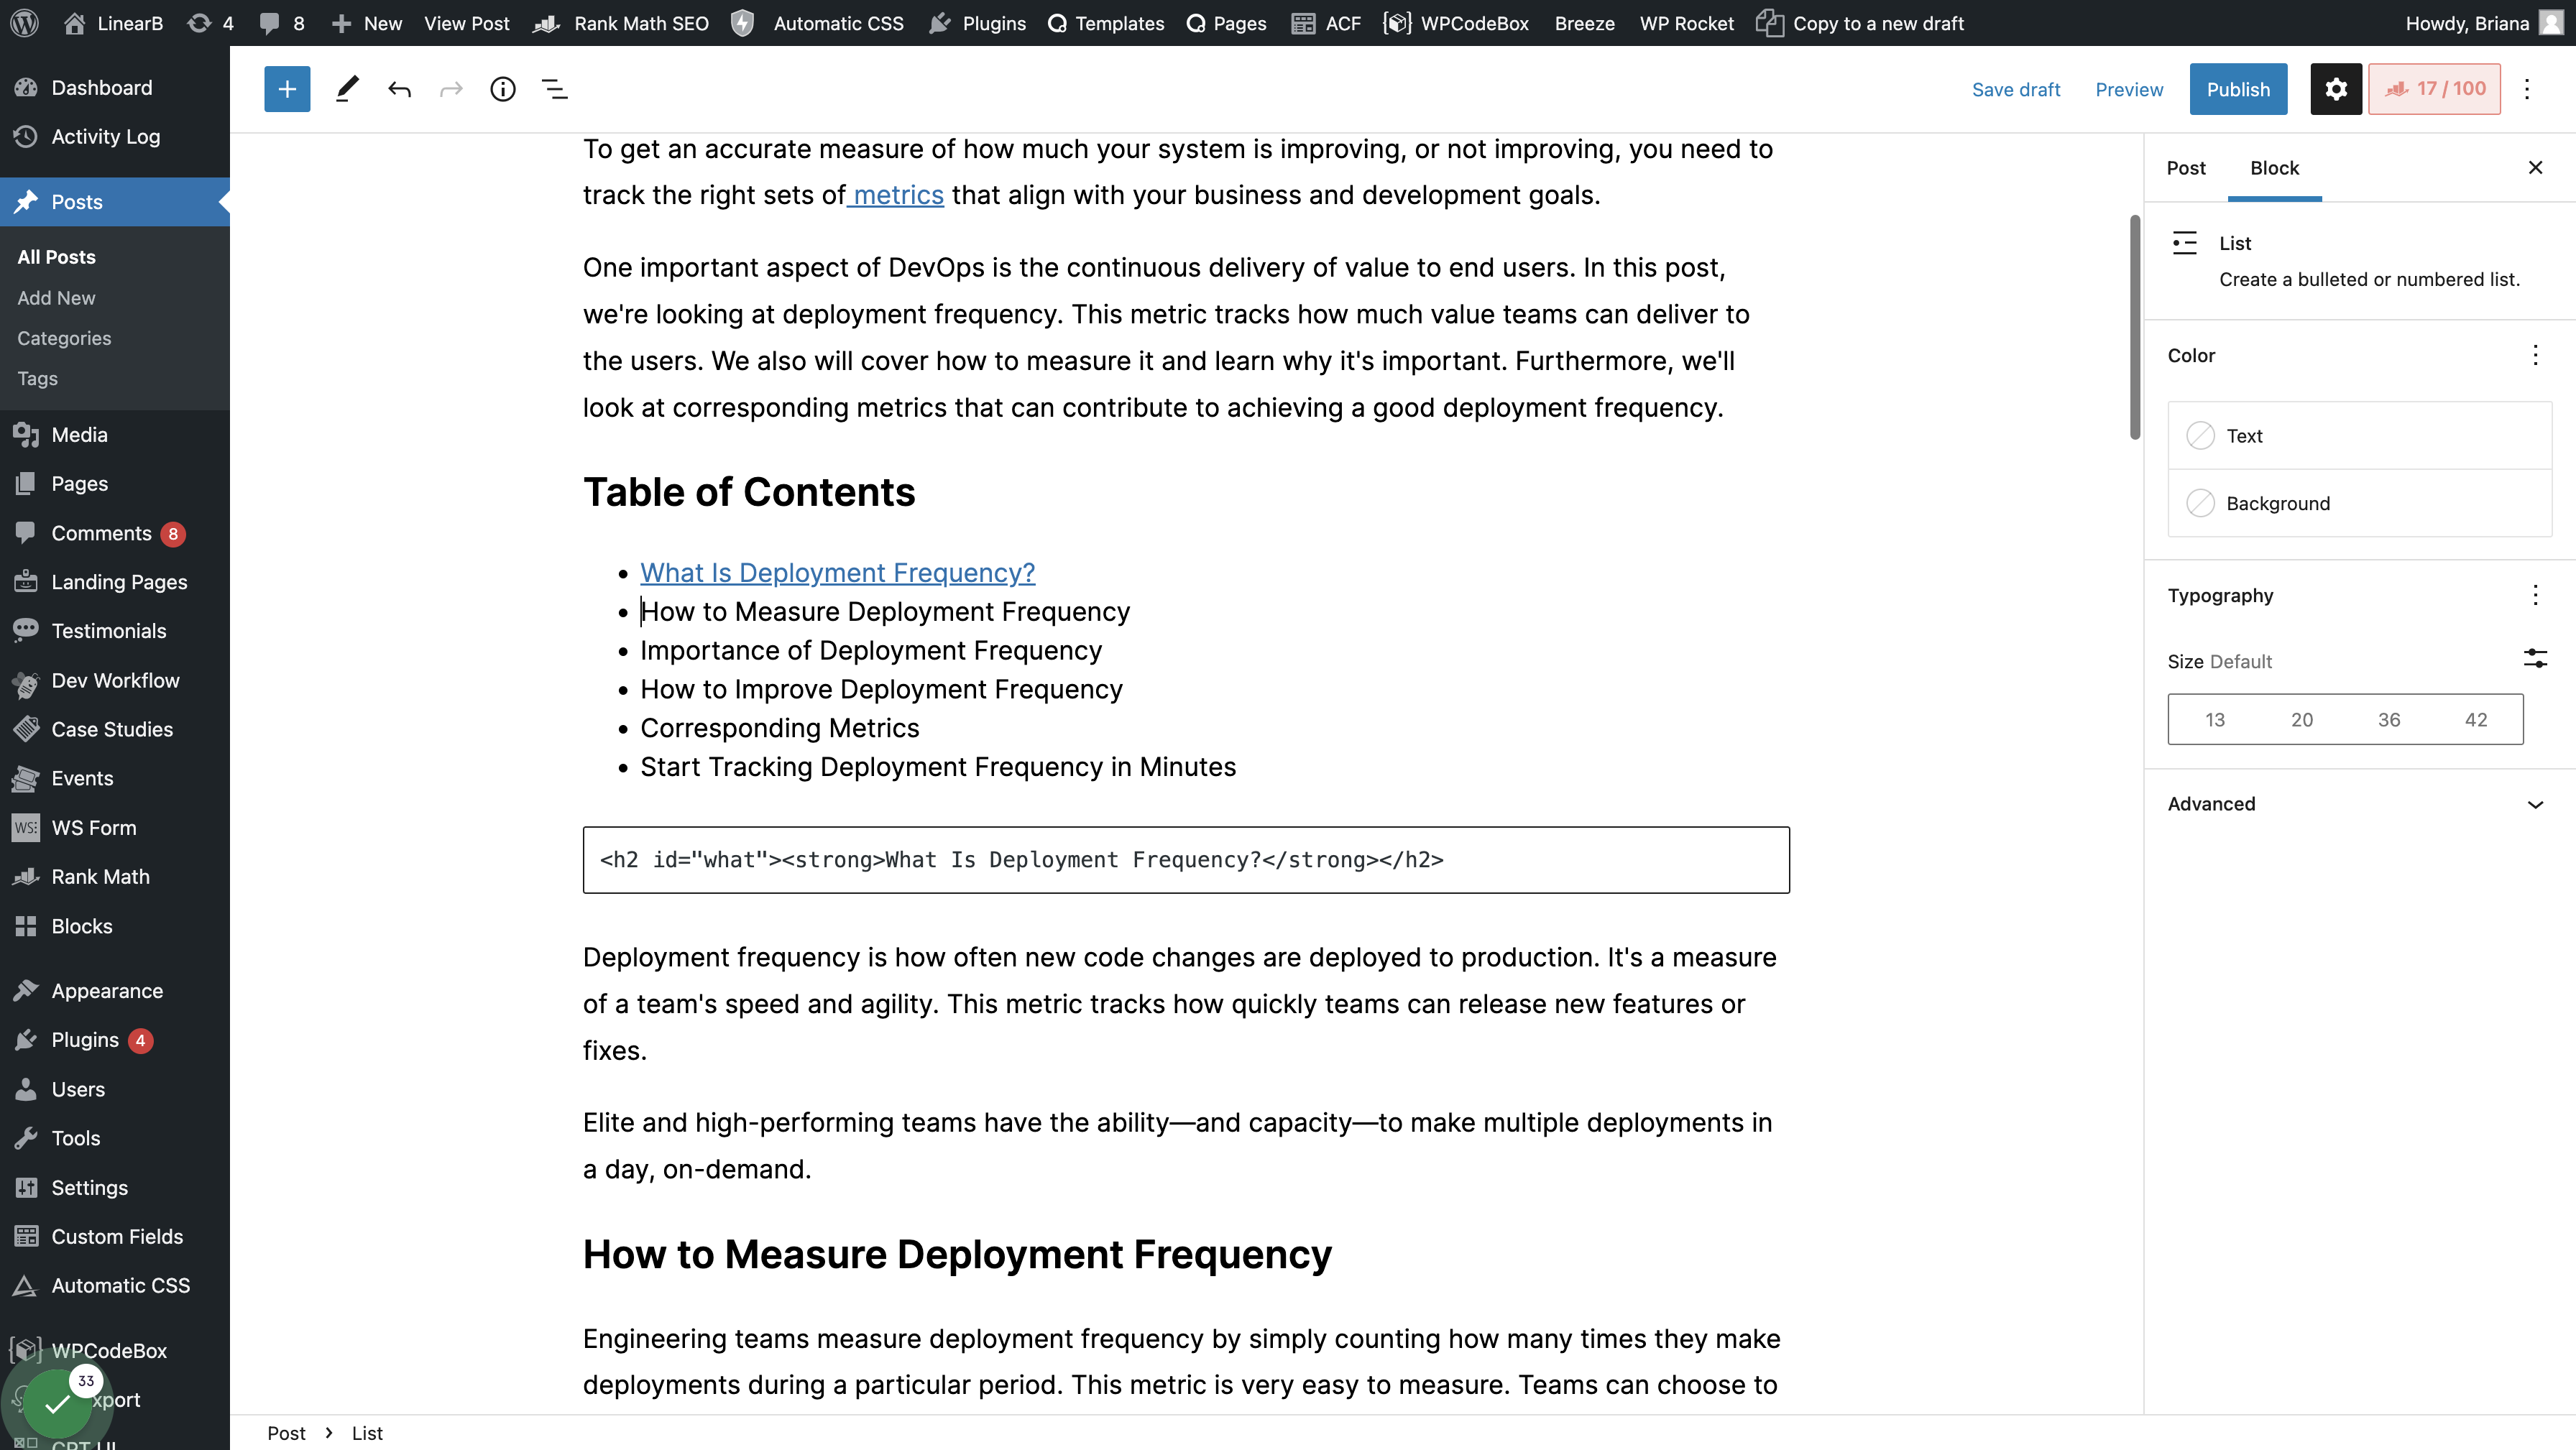Open Rank Math in admin sidebar
The width and height of the screenshot is (2576, 1450).
(x=100, y=877)
